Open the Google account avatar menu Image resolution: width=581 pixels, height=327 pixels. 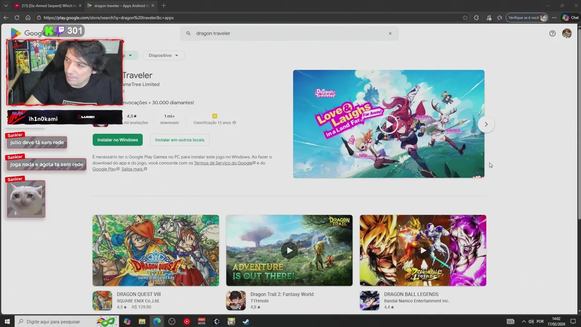click(567, 33)
